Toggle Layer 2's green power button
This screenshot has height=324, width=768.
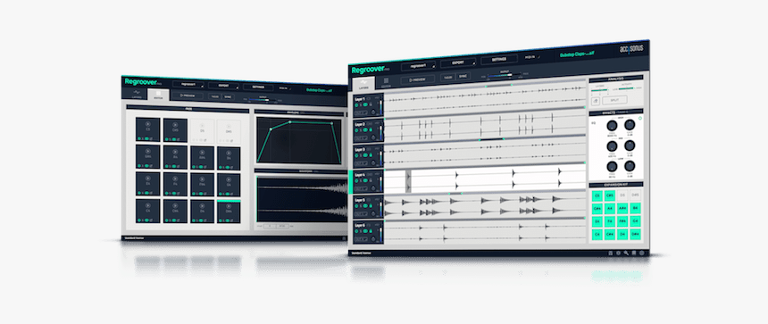pos(356,129)
